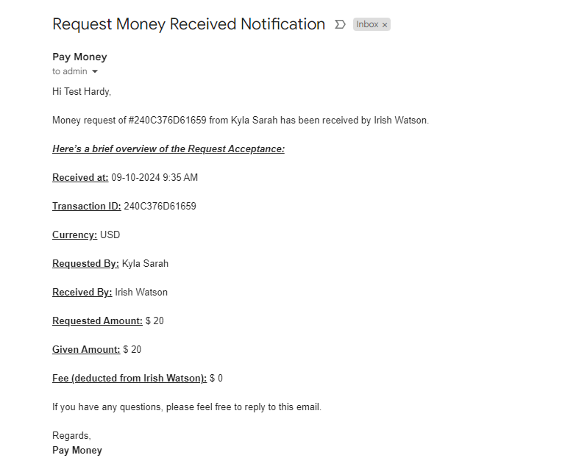Click the Transaction ID value 240C376D61659
565x469 pixels.
(160, 206)
